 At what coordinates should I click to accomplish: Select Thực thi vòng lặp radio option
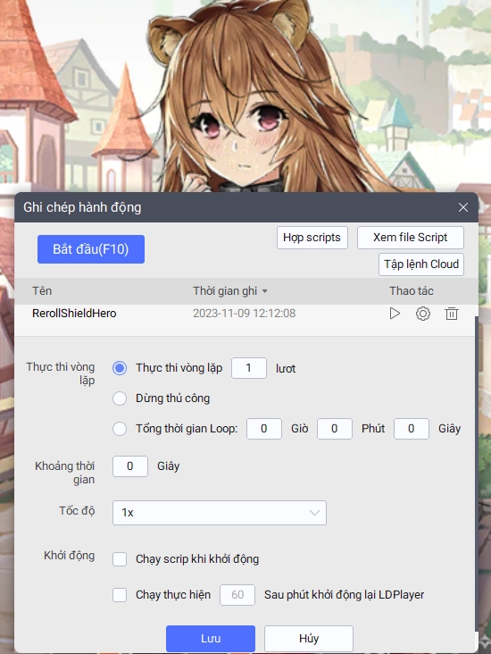(x=120, y=368)
